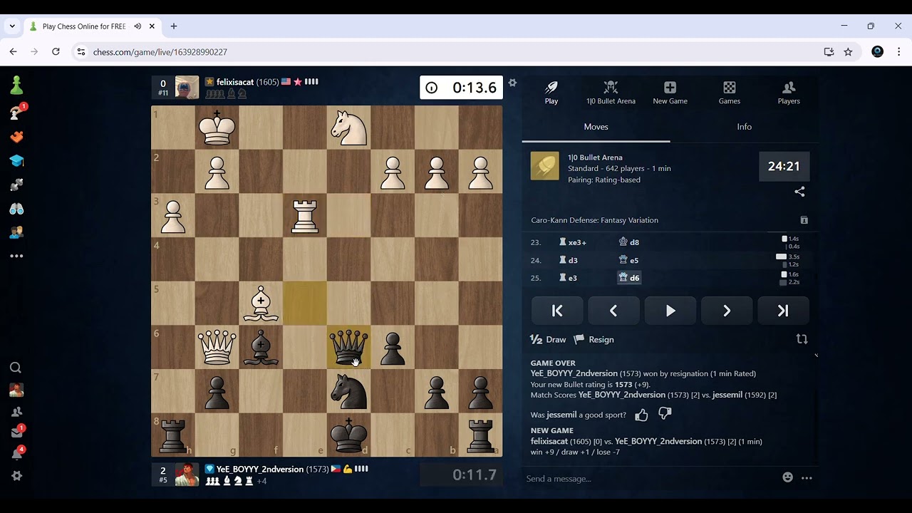
Task: Close the Play Chess Online browser tab
Action: coord(152,26)
